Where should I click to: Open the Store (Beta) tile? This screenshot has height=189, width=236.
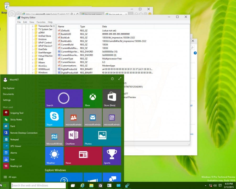pyautogui.click(x=112, y=98)
